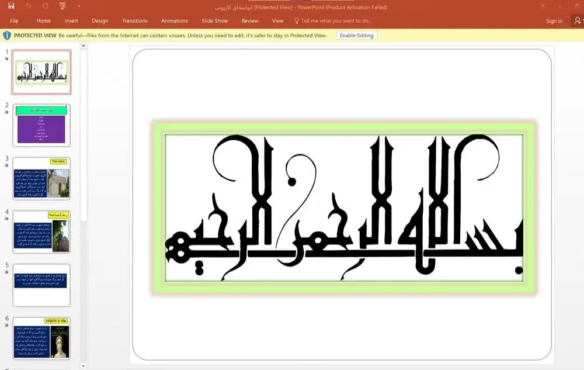Click Sign in link

pyautogui.click(x=554, y=21)
